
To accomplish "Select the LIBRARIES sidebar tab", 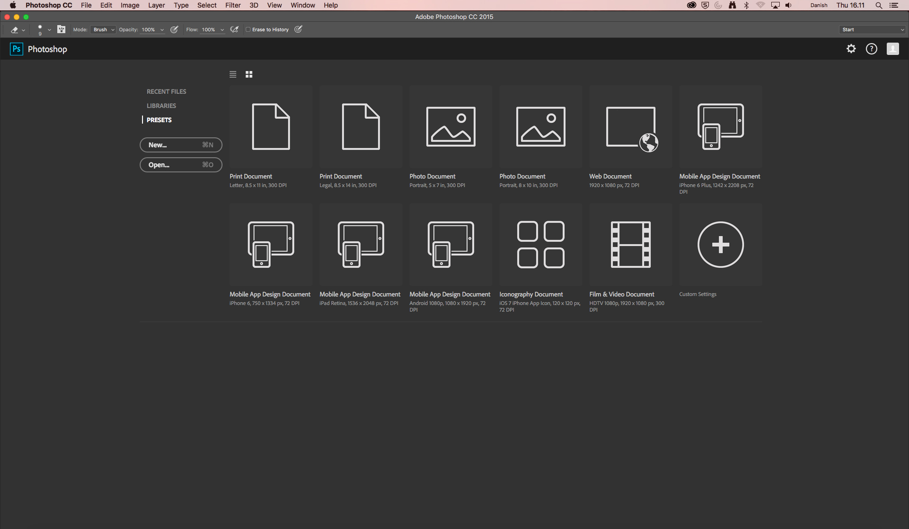I will coord(161,105).
